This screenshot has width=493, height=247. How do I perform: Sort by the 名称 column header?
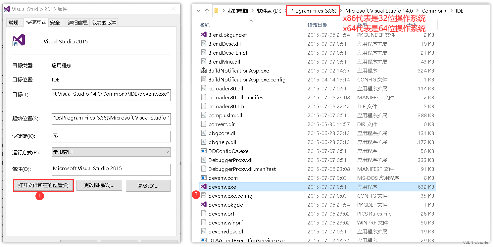(x=205, y=25)
